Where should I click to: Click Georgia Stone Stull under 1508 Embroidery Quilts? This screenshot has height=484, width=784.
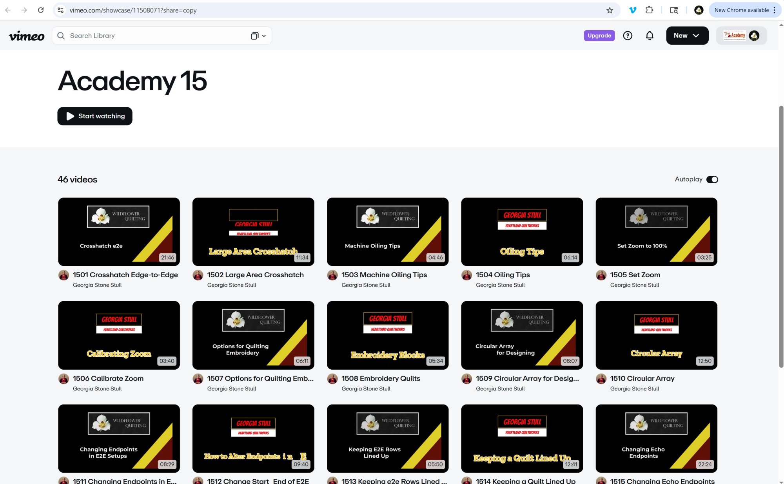pos(366,389)
